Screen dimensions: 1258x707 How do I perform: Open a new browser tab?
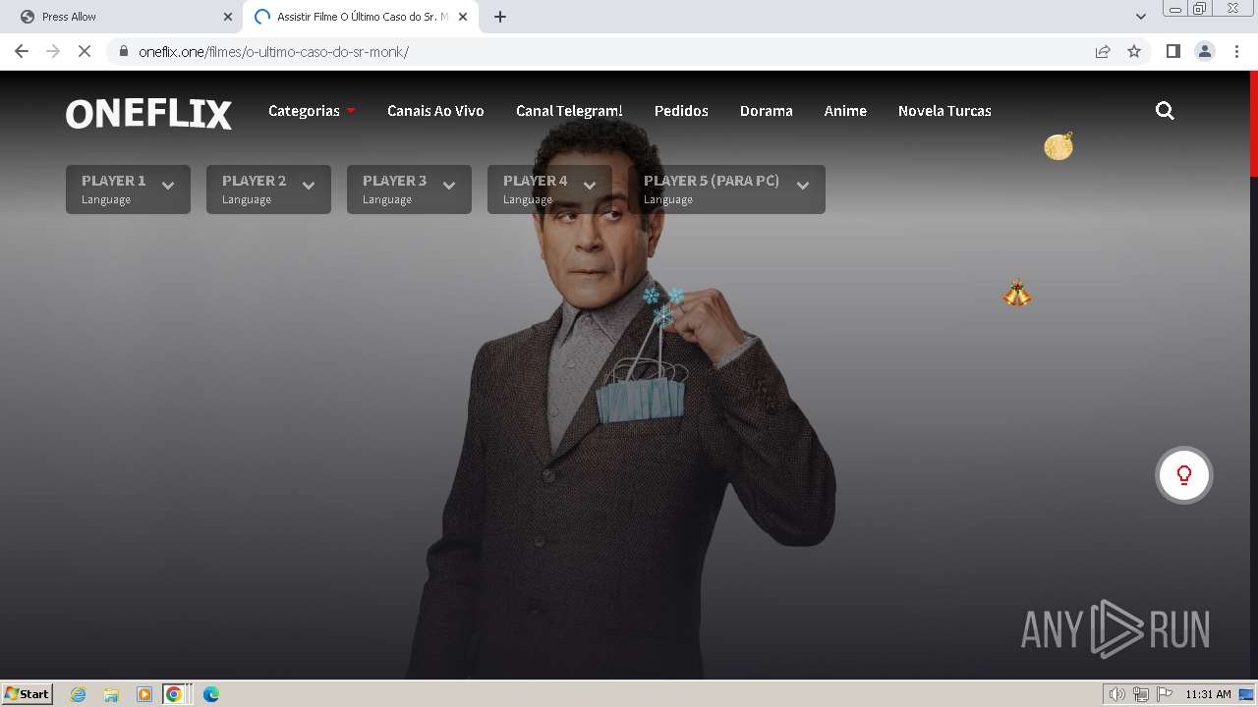(x=500, y=17)
